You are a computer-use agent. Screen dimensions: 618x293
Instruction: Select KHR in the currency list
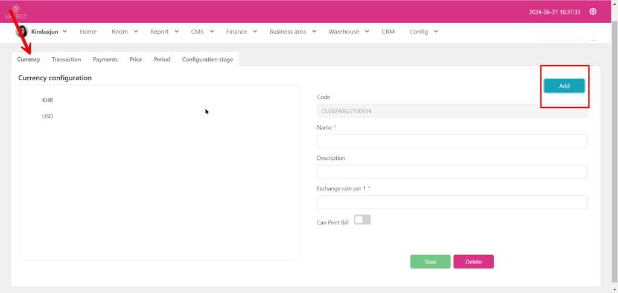coord(48,100)
